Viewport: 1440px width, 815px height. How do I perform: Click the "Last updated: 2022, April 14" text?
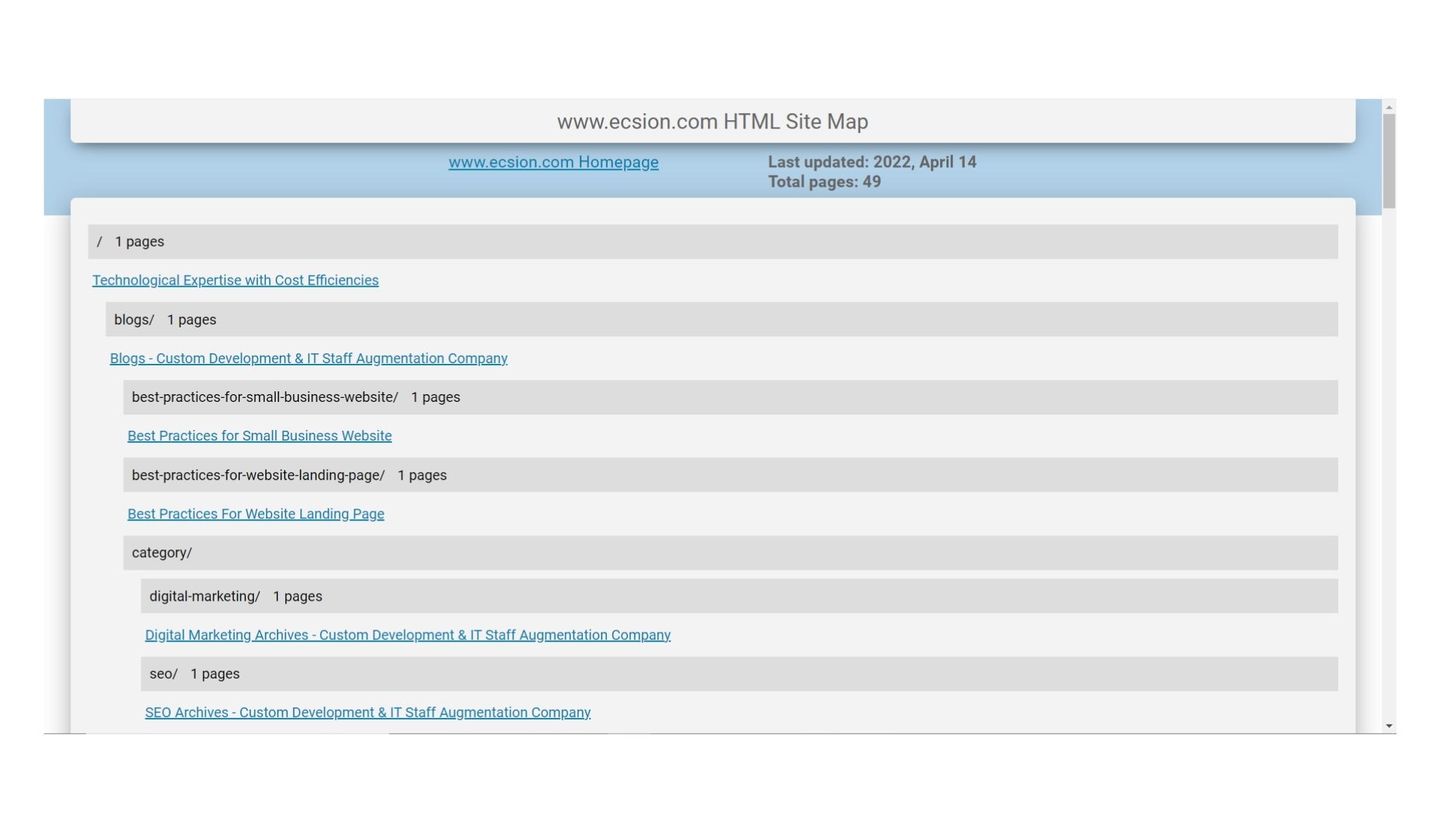(x=872, y=162)
